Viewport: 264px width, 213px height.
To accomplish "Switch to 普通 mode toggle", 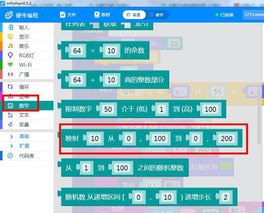I will point(133,15).
